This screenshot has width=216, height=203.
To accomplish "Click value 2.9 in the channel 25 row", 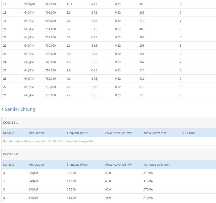I will pyautogui.click(x=68, y=71).
